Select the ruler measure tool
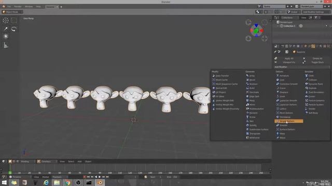This screenshot has height=186, width=332. [x=6, y=45]
